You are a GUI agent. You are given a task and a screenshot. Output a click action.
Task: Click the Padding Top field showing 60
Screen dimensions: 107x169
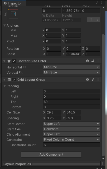[72, 102]
